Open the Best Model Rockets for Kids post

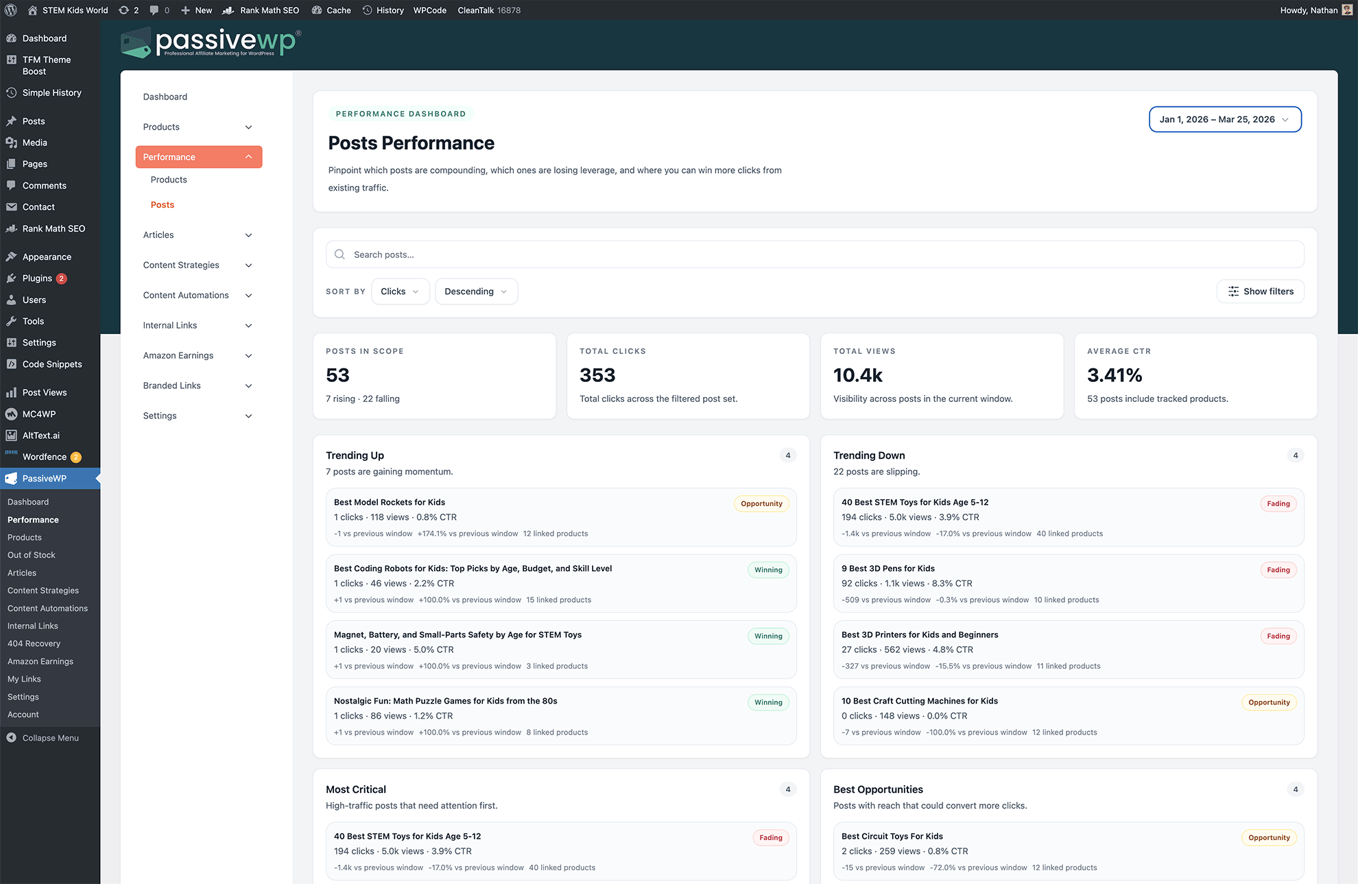(x=390, y=502)
